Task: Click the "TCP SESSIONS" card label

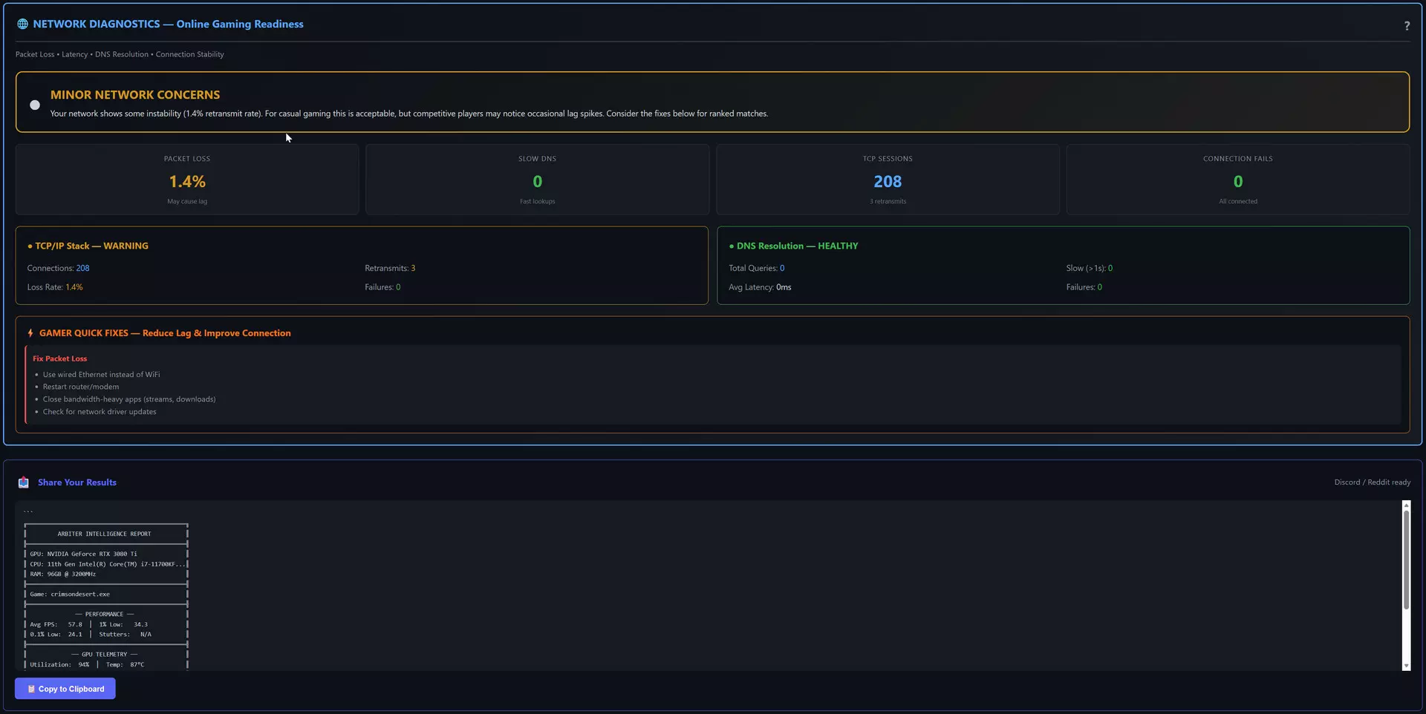Action: tap(888, 159)
